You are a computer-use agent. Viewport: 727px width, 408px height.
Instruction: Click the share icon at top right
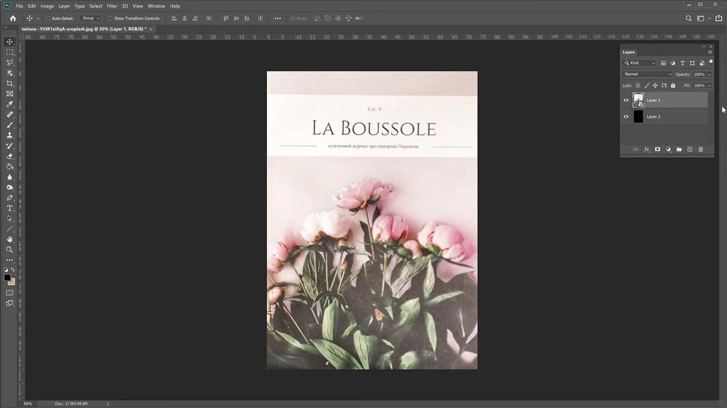tap(719, 18)
